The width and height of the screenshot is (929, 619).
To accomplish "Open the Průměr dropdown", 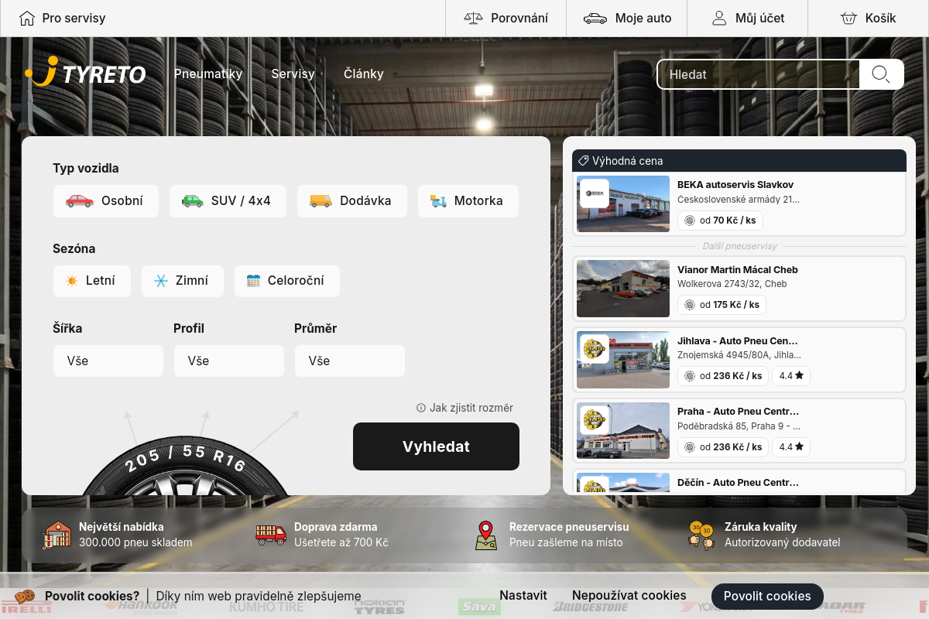I will pos(350,361).
